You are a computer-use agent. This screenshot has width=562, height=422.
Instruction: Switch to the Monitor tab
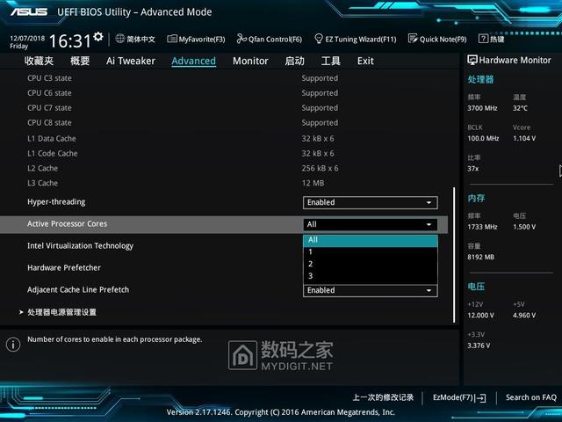(250, 61)
